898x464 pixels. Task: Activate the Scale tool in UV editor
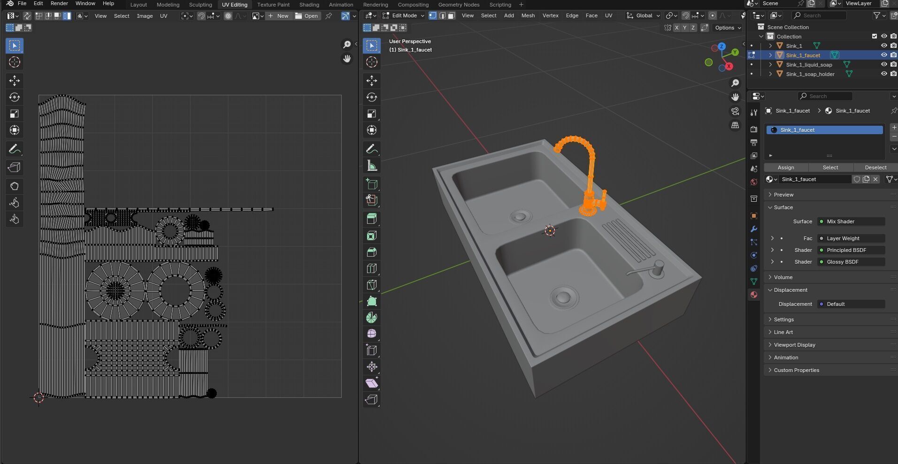point(15,114)
